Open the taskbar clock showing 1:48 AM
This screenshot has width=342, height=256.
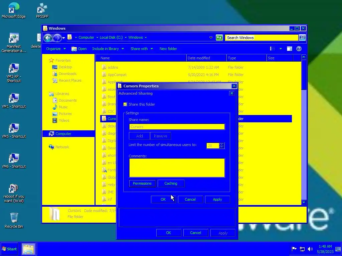point(325,249)
